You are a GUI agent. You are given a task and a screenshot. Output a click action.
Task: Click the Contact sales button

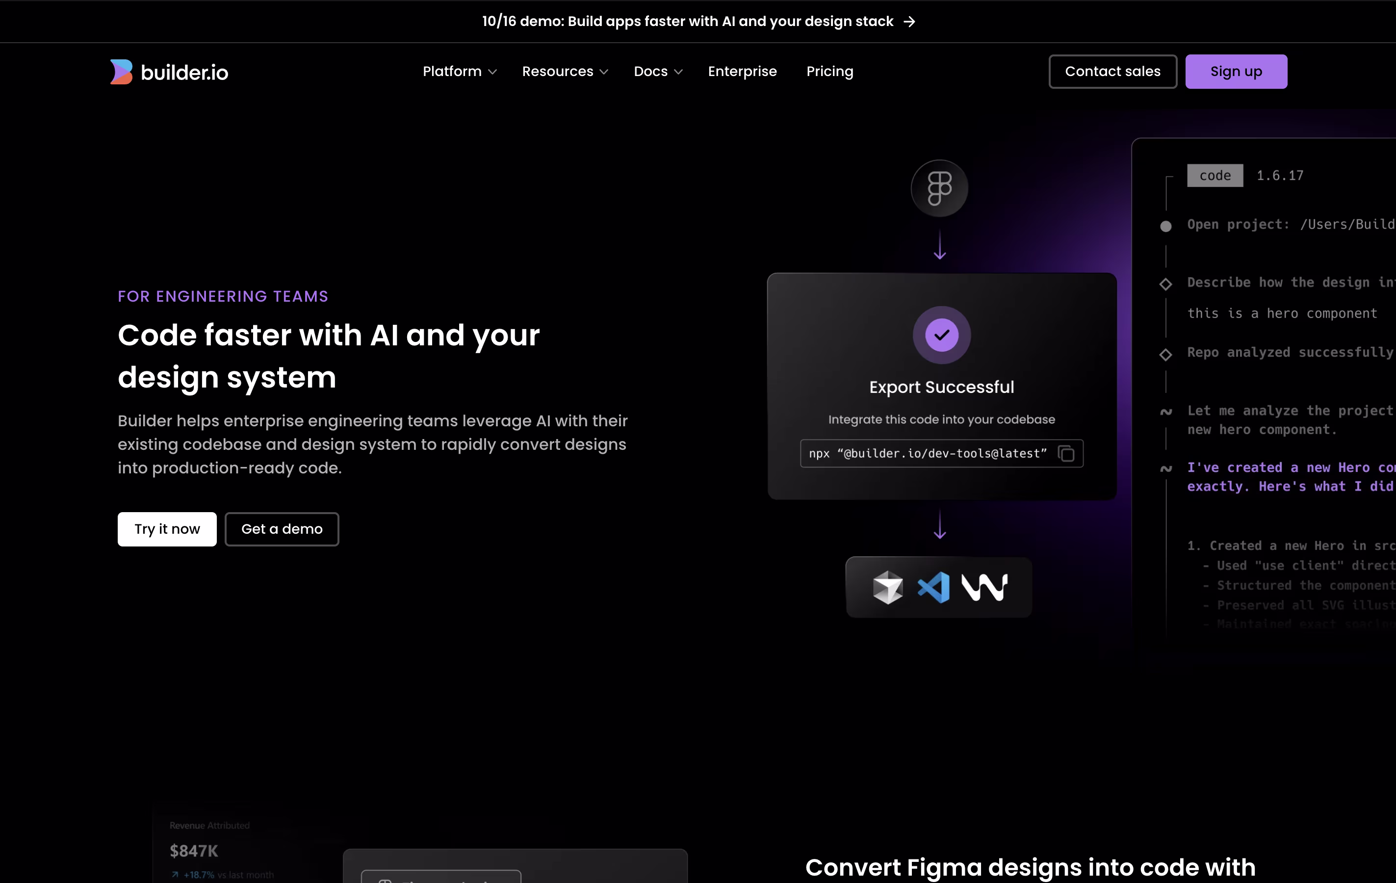click(1112, 71)
